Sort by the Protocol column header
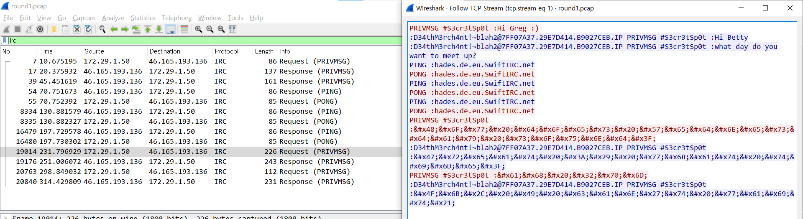This screenshot has height=219, width=803. [x=232, y=51]
